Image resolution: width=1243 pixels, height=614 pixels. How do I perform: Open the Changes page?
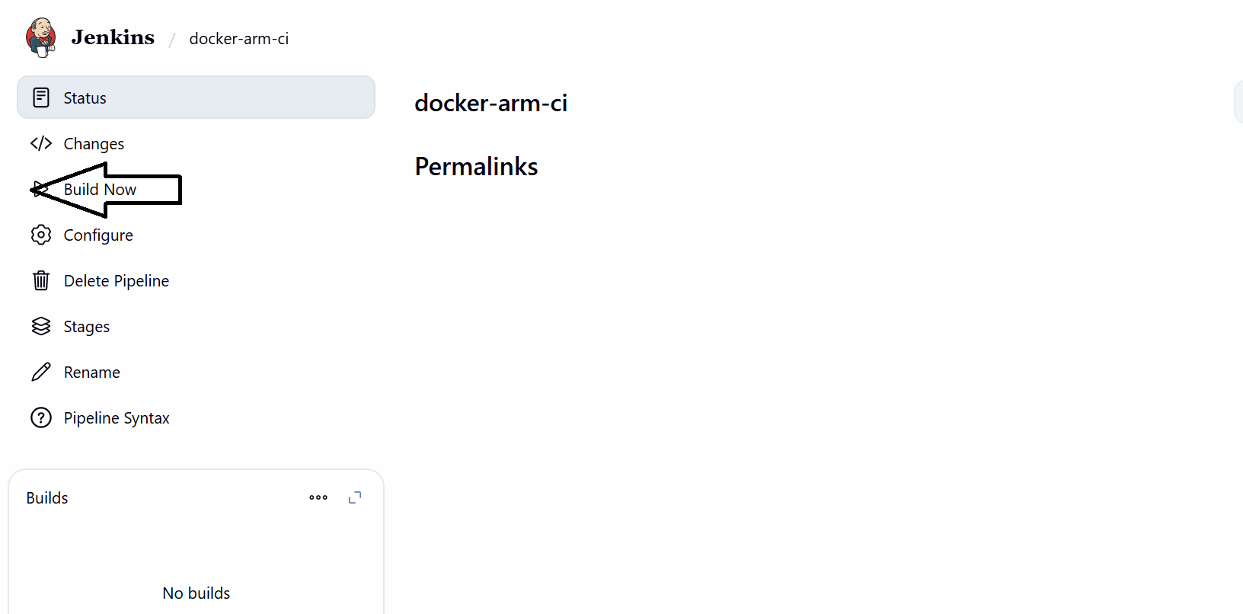click(x=94, y=143)
